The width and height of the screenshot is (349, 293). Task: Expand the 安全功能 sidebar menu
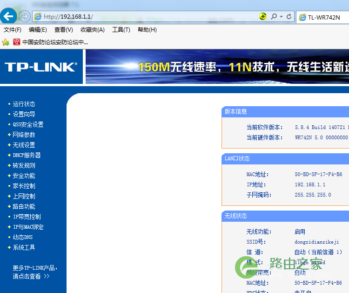24,176
